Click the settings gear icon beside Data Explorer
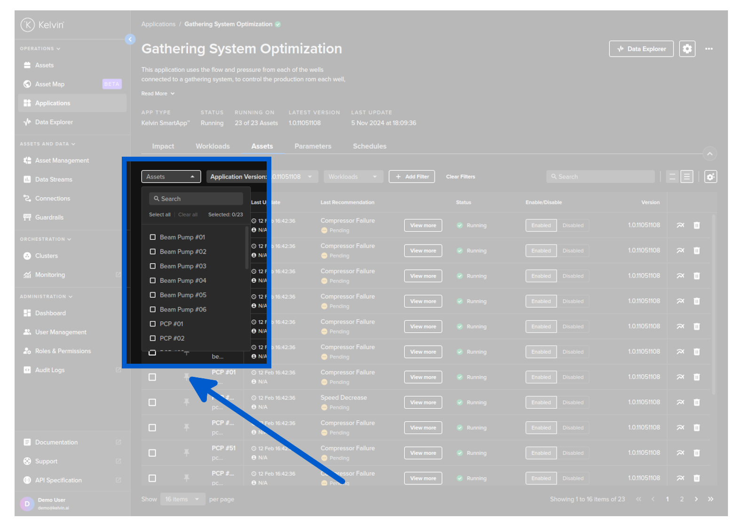 click(x=687, y=49)
